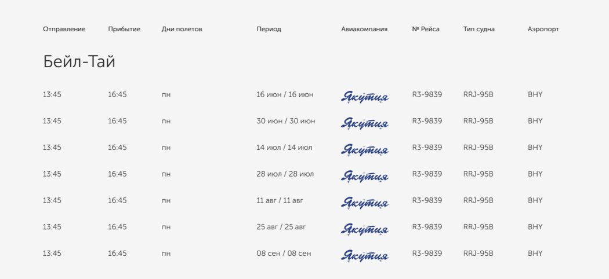Image resolution: width=609 pixels, height=279 pixels.
Task: Click the Отправление column header
Action: coord(64,30)
